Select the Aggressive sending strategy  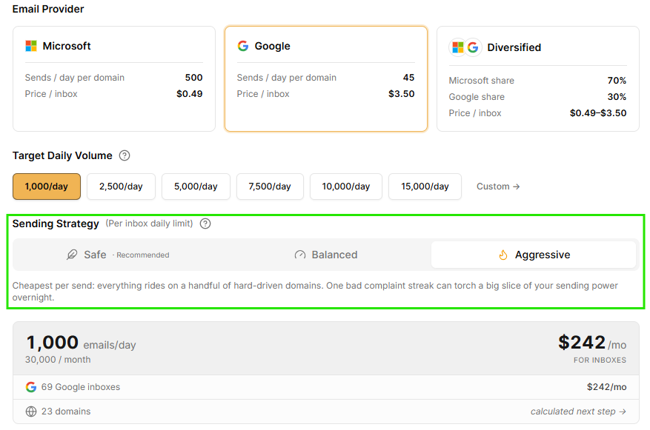tap(534, 255)
